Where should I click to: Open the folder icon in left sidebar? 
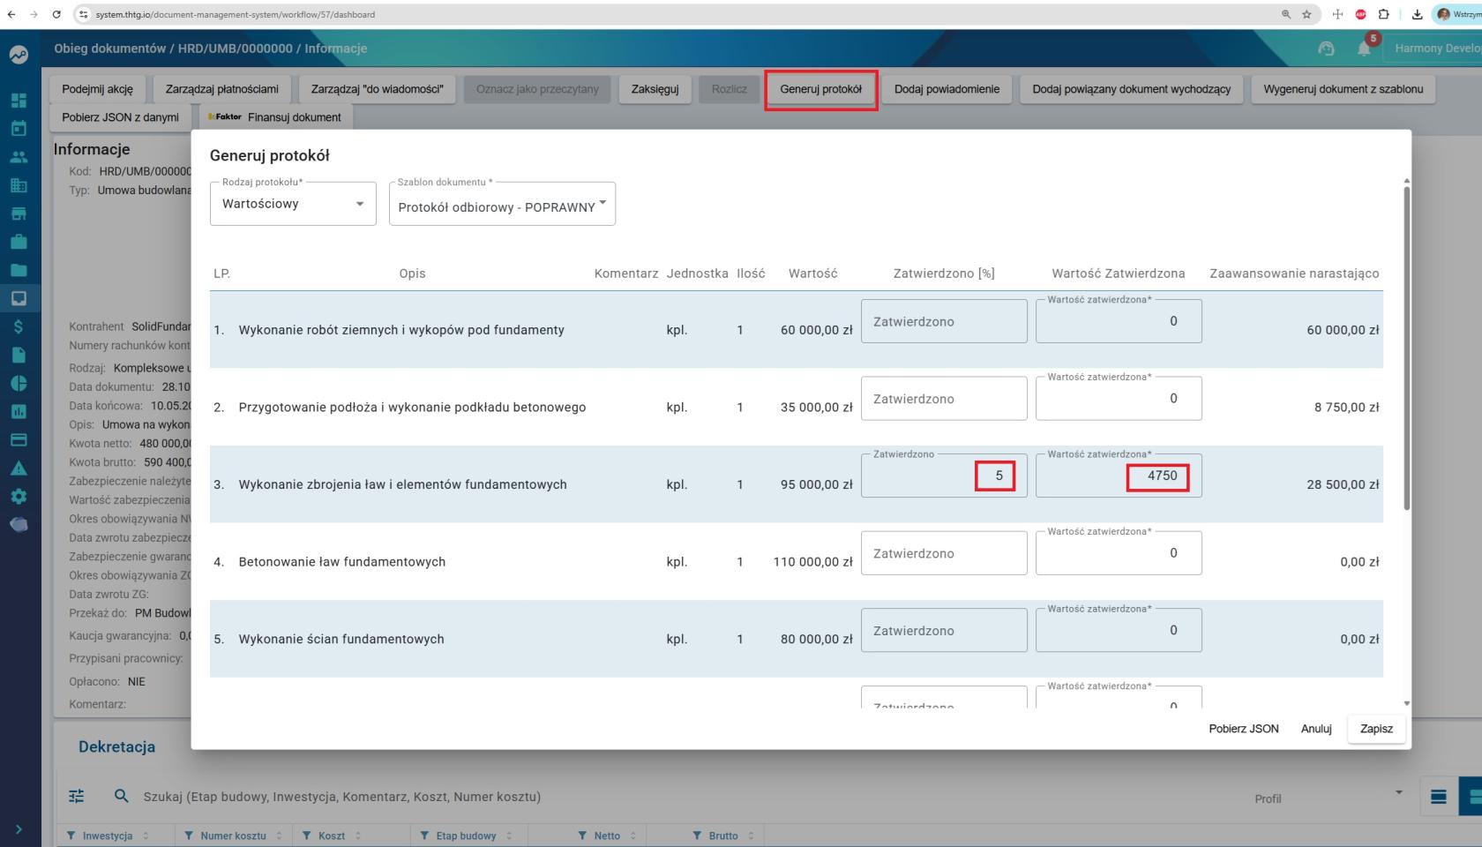click(19, 270)
